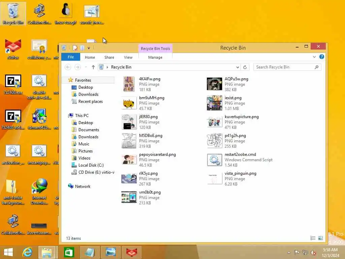Viewport: 345px width, 259px height.
Task: Select the instantpop script desktop icon
Action: [39, 154]
